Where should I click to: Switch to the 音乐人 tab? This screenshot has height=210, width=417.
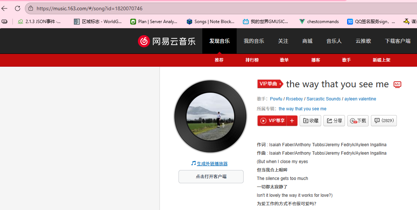pyautogui.click(x=334, y=41)
